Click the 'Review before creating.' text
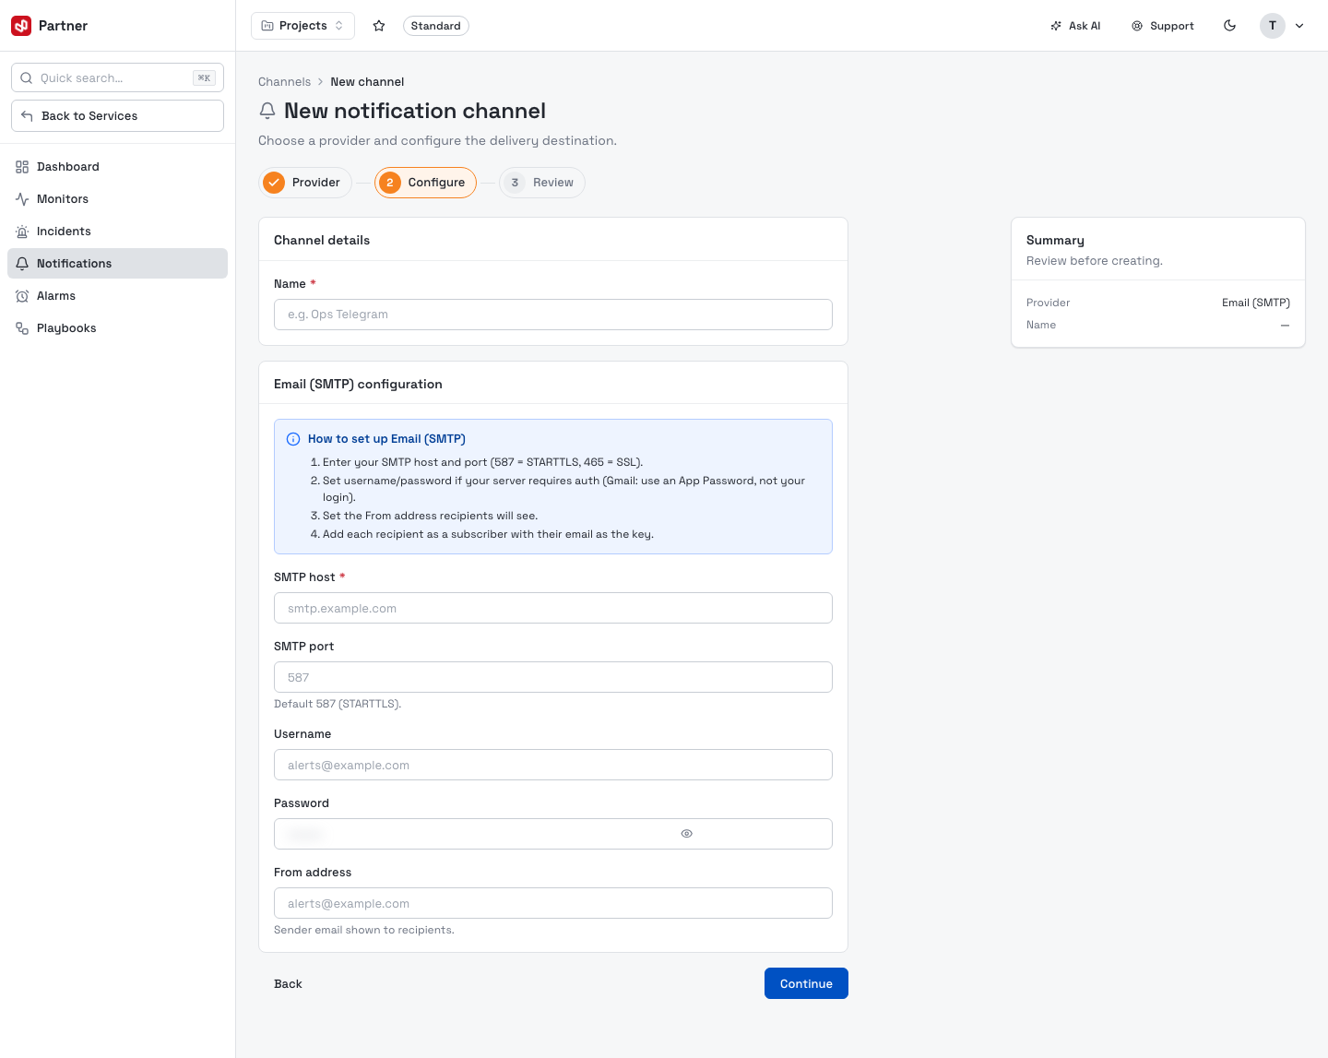The width and height of the screenshot is (1328, 1058). pos(1095,261)
